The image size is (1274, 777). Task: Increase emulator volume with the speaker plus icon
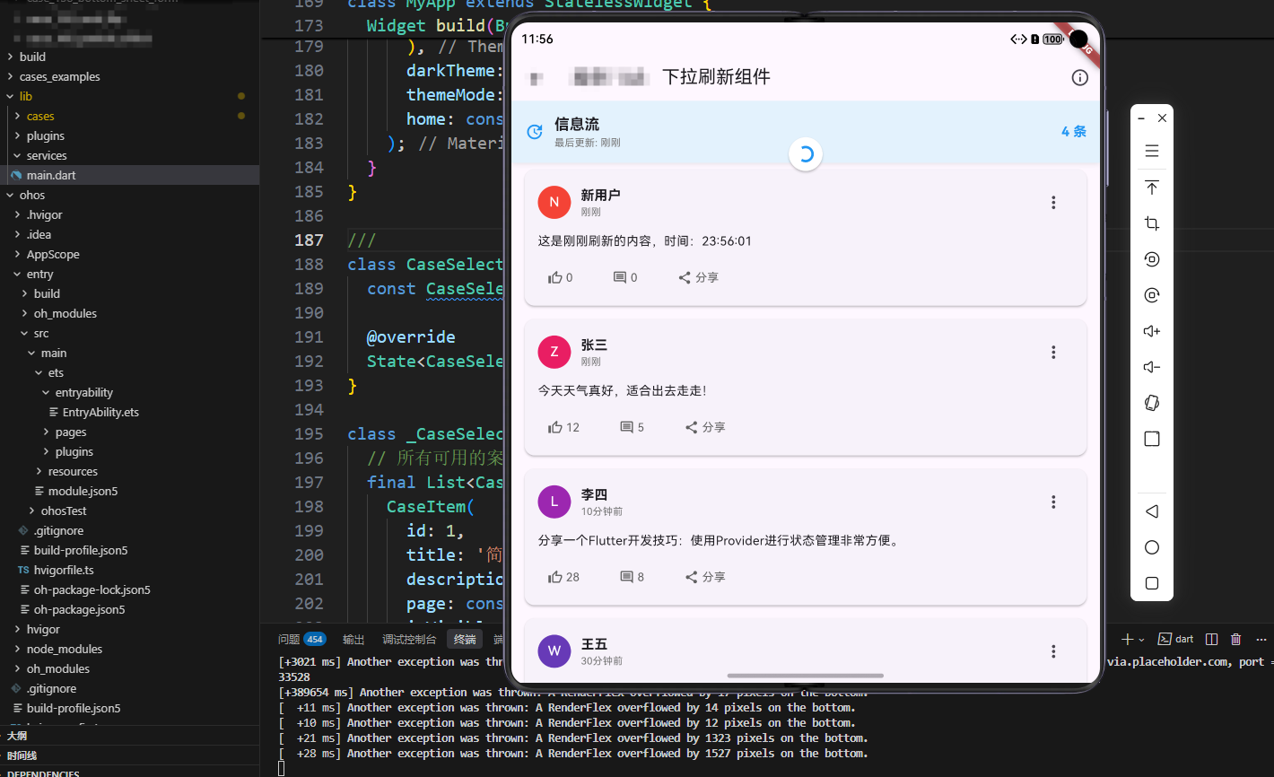tap(1152, 331)
